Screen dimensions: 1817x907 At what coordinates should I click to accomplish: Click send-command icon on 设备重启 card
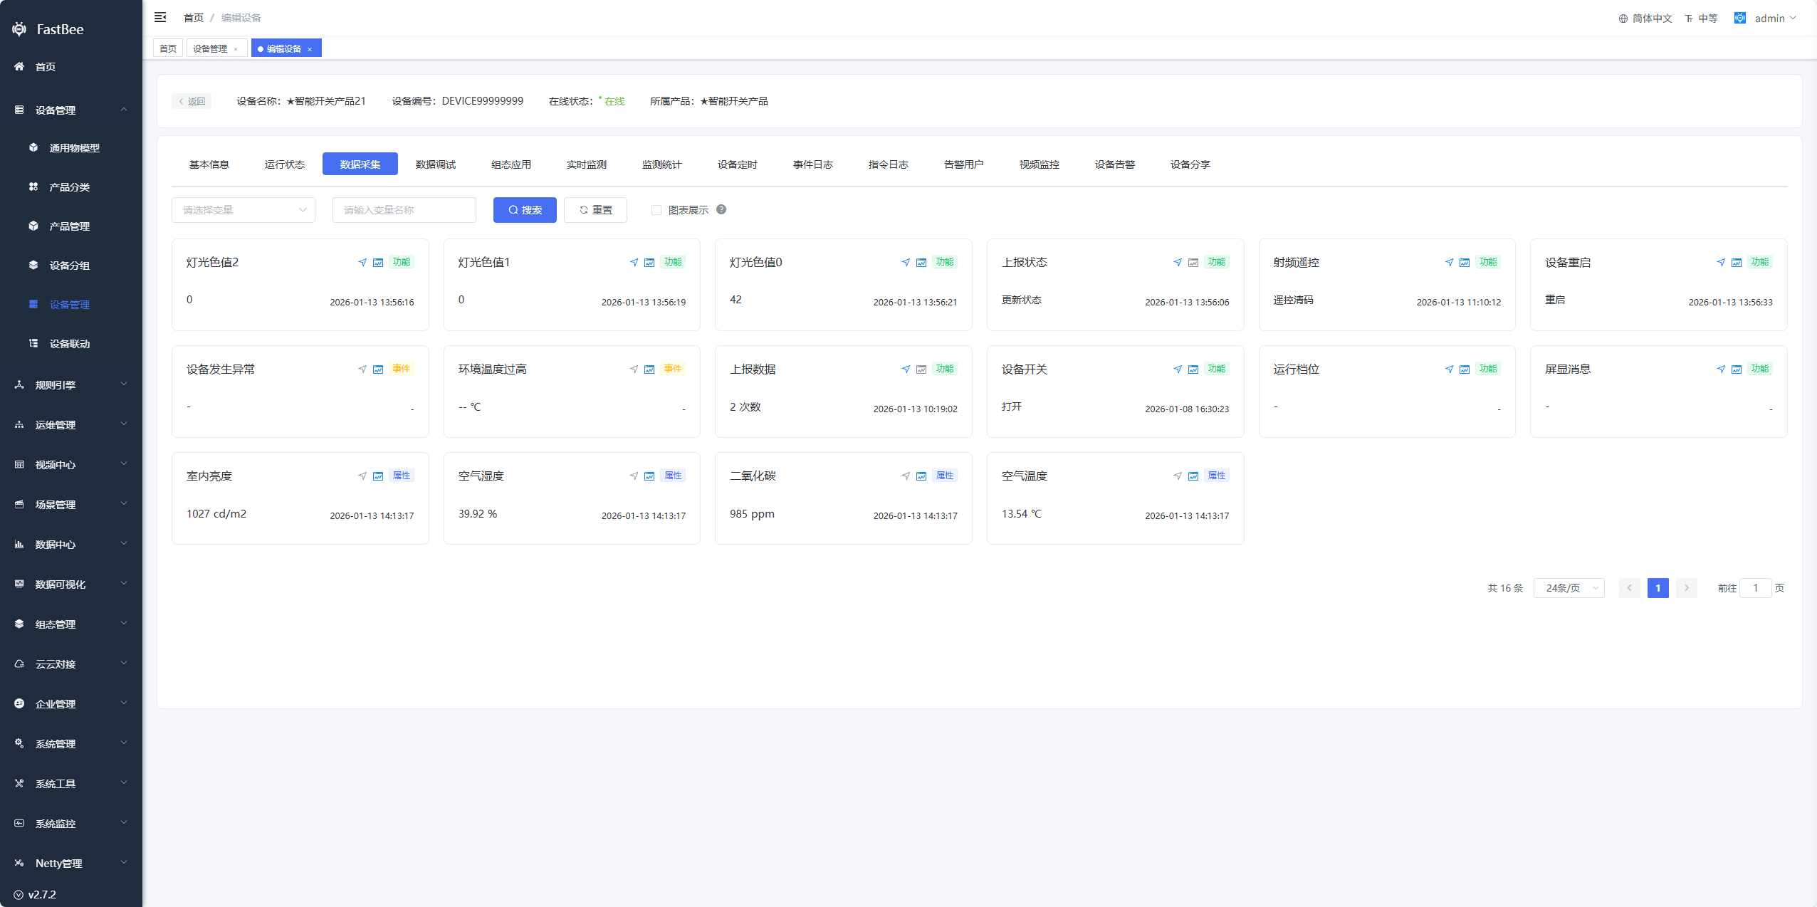[x=1721, y=263]
